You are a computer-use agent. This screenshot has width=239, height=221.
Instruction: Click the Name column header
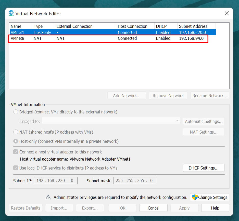click(x=20, y=26)
